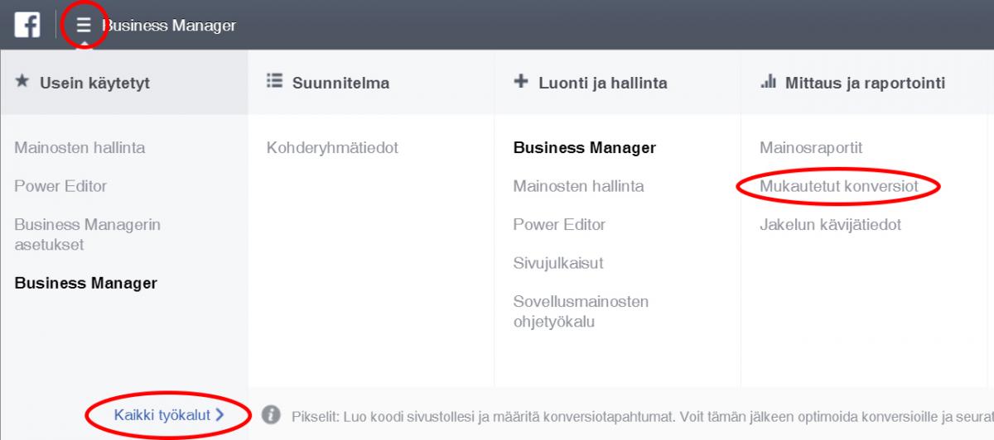Open Kohderyhmätiedot under Suunnitelma

click(332, 148)
